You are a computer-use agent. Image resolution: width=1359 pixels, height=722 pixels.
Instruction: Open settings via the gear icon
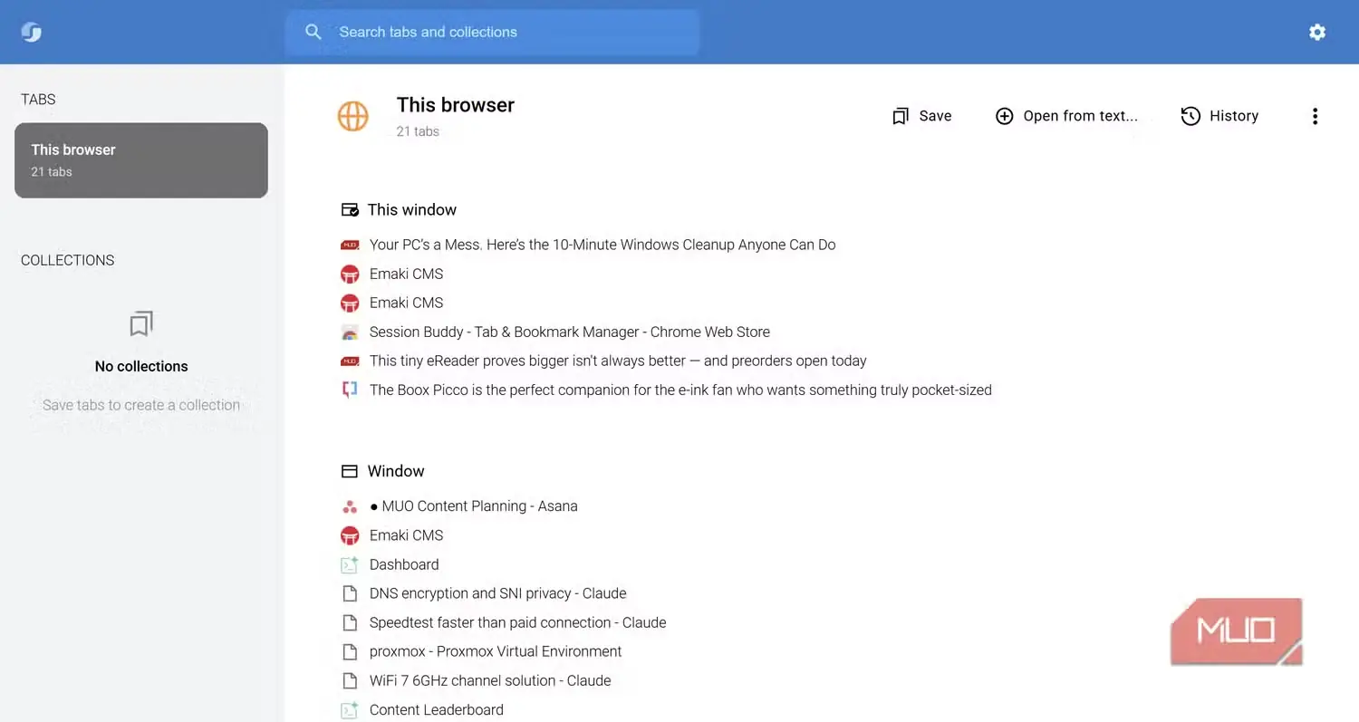tap(1317, 32)
